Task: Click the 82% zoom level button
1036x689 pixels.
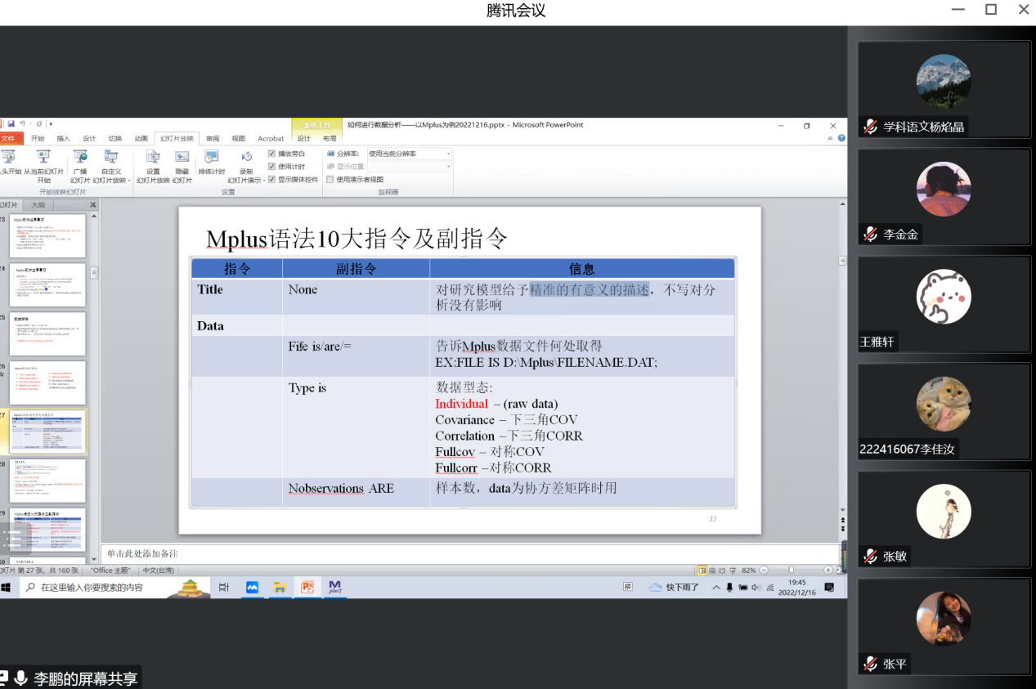Action: click(x=749, y=570)
